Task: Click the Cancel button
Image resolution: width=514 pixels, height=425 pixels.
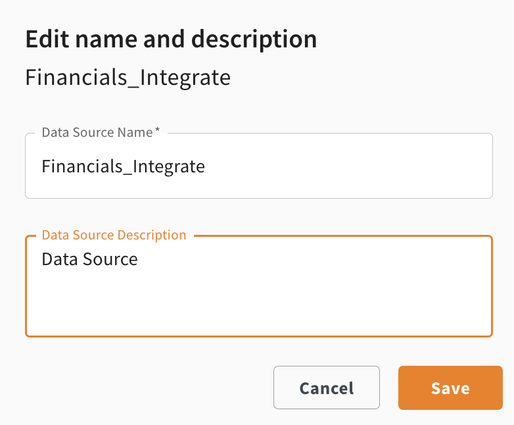Action: click(x=327, y=387)
